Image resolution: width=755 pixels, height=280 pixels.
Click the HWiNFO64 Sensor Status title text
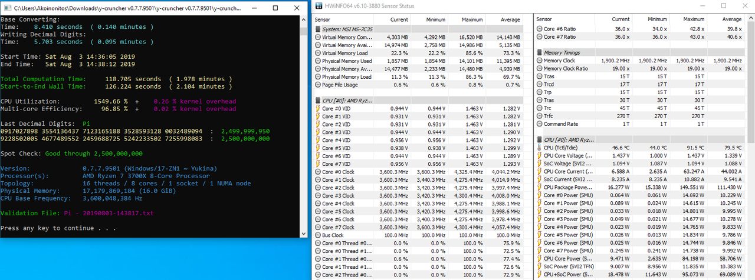coord(370,6)
